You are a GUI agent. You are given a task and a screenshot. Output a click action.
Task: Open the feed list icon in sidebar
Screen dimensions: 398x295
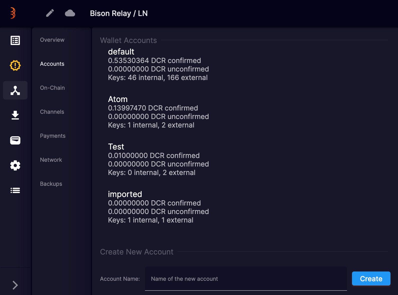click(15, 40)
